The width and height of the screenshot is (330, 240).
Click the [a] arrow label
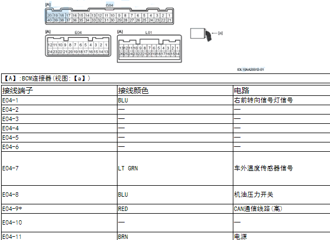coord(220,33)
